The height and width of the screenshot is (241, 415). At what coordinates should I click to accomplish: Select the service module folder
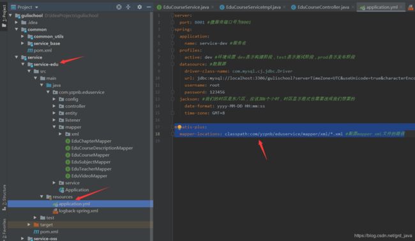(31, 57)
